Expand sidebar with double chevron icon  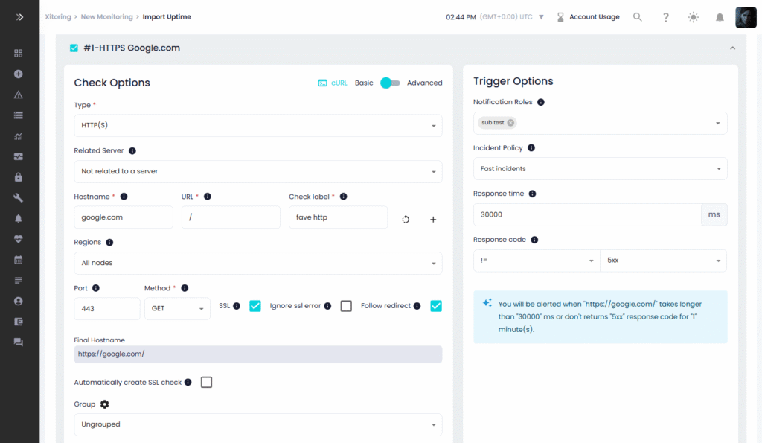[x=19, y=16]
